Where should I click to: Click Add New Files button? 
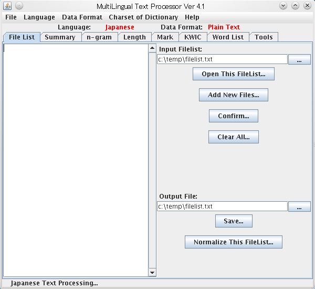coord(234,95)
